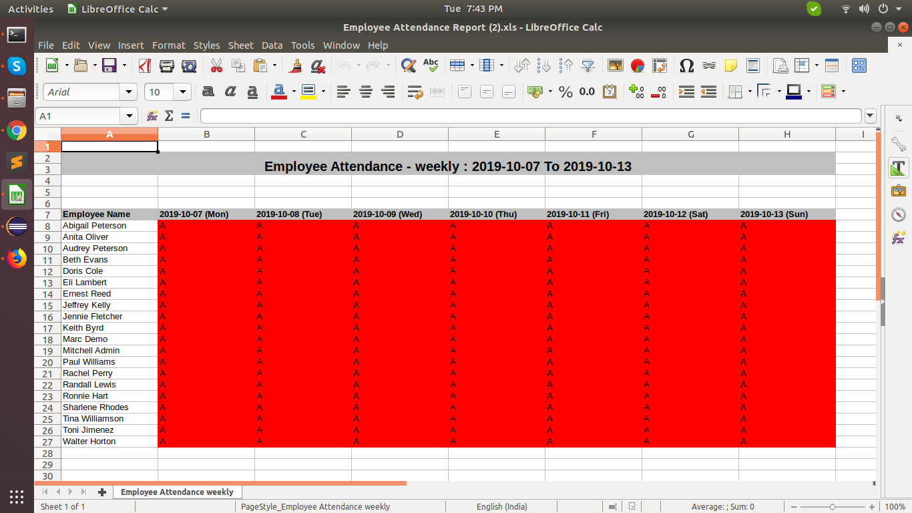Screen dimensions: 912x513
Task: Open the Data menu
Action: (272, 45)
